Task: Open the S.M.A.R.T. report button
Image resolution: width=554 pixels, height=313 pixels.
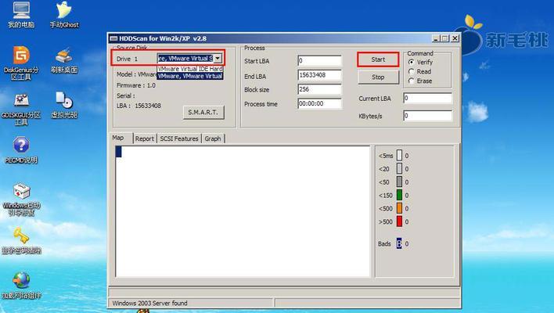Action: click(203, 113)
